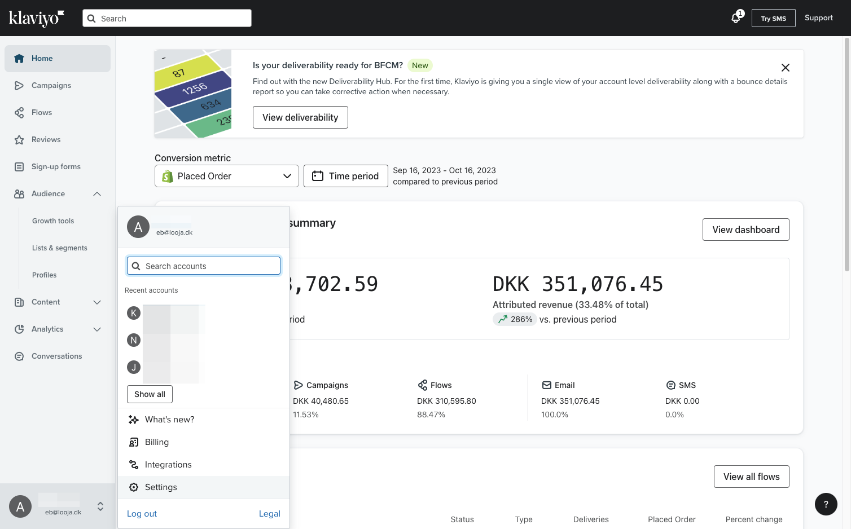Collapse the Audience section chevron

[x=97, y=194]
